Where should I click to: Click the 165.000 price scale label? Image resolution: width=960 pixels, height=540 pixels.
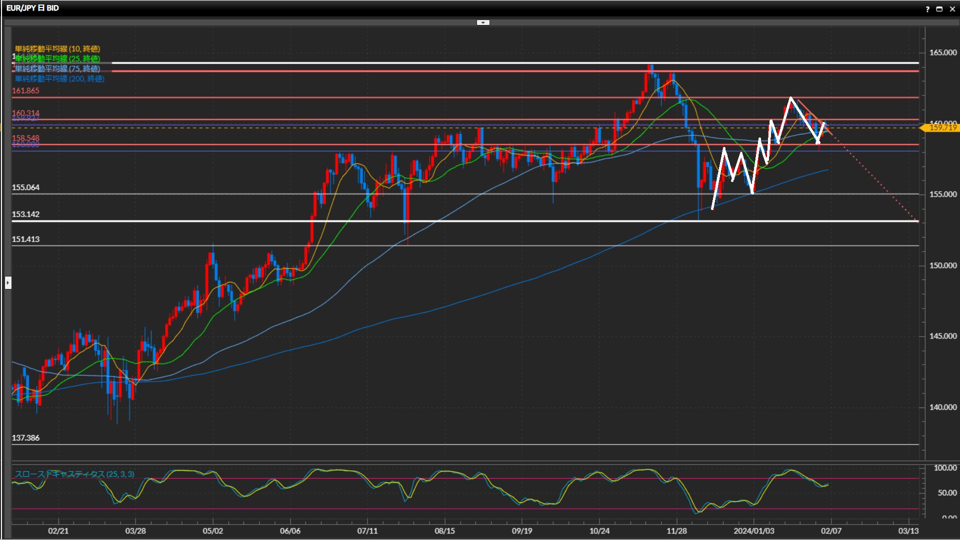[x=942, y=52]
